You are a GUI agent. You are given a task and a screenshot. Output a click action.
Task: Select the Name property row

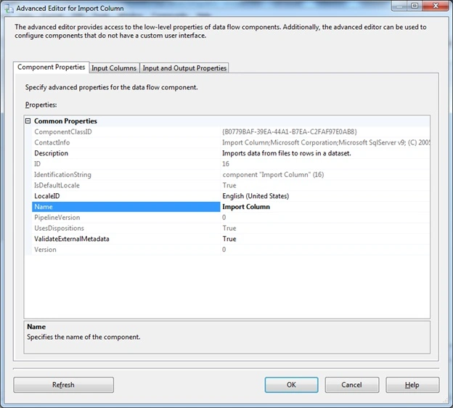click(x=126, y=207)
